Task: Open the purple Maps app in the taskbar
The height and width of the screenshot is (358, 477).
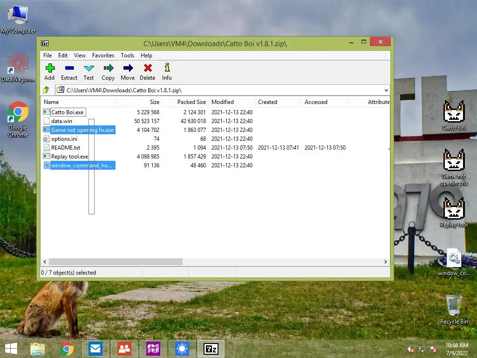Action: 153,349
